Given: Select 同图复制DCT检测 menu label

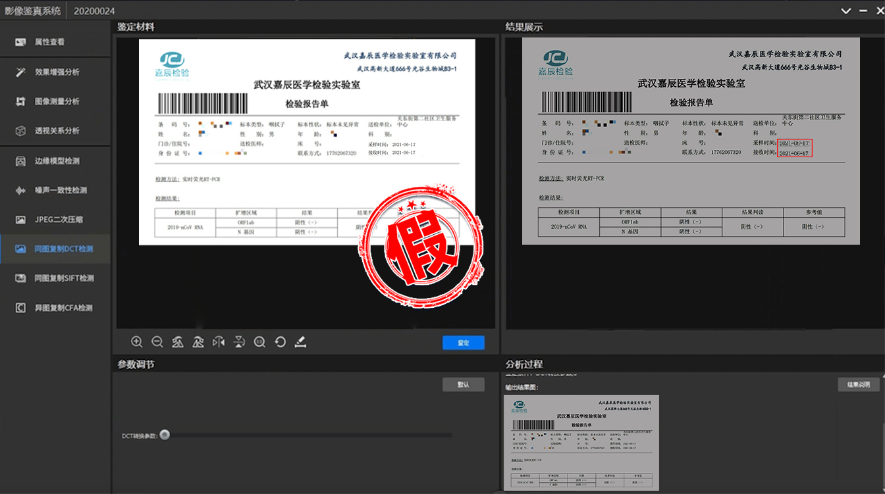Looking at the screenshot, I should [64, 249].
